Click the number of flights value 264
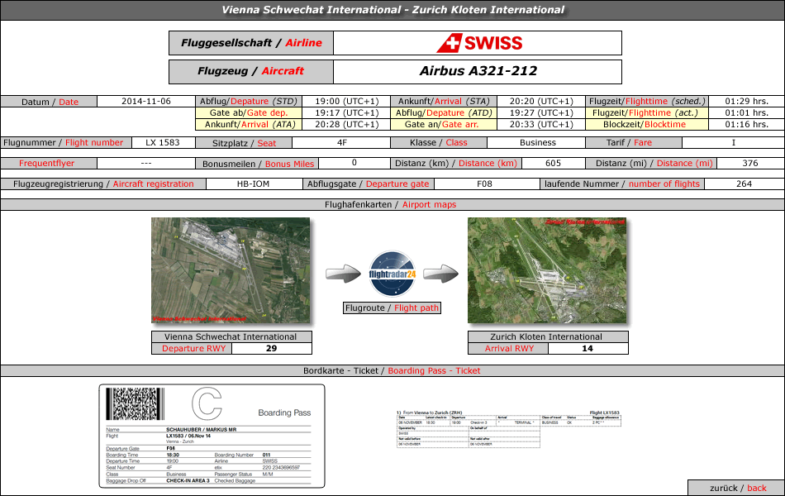Image resolution: width=785 pixels, height=496 pixels. (744, 184)
